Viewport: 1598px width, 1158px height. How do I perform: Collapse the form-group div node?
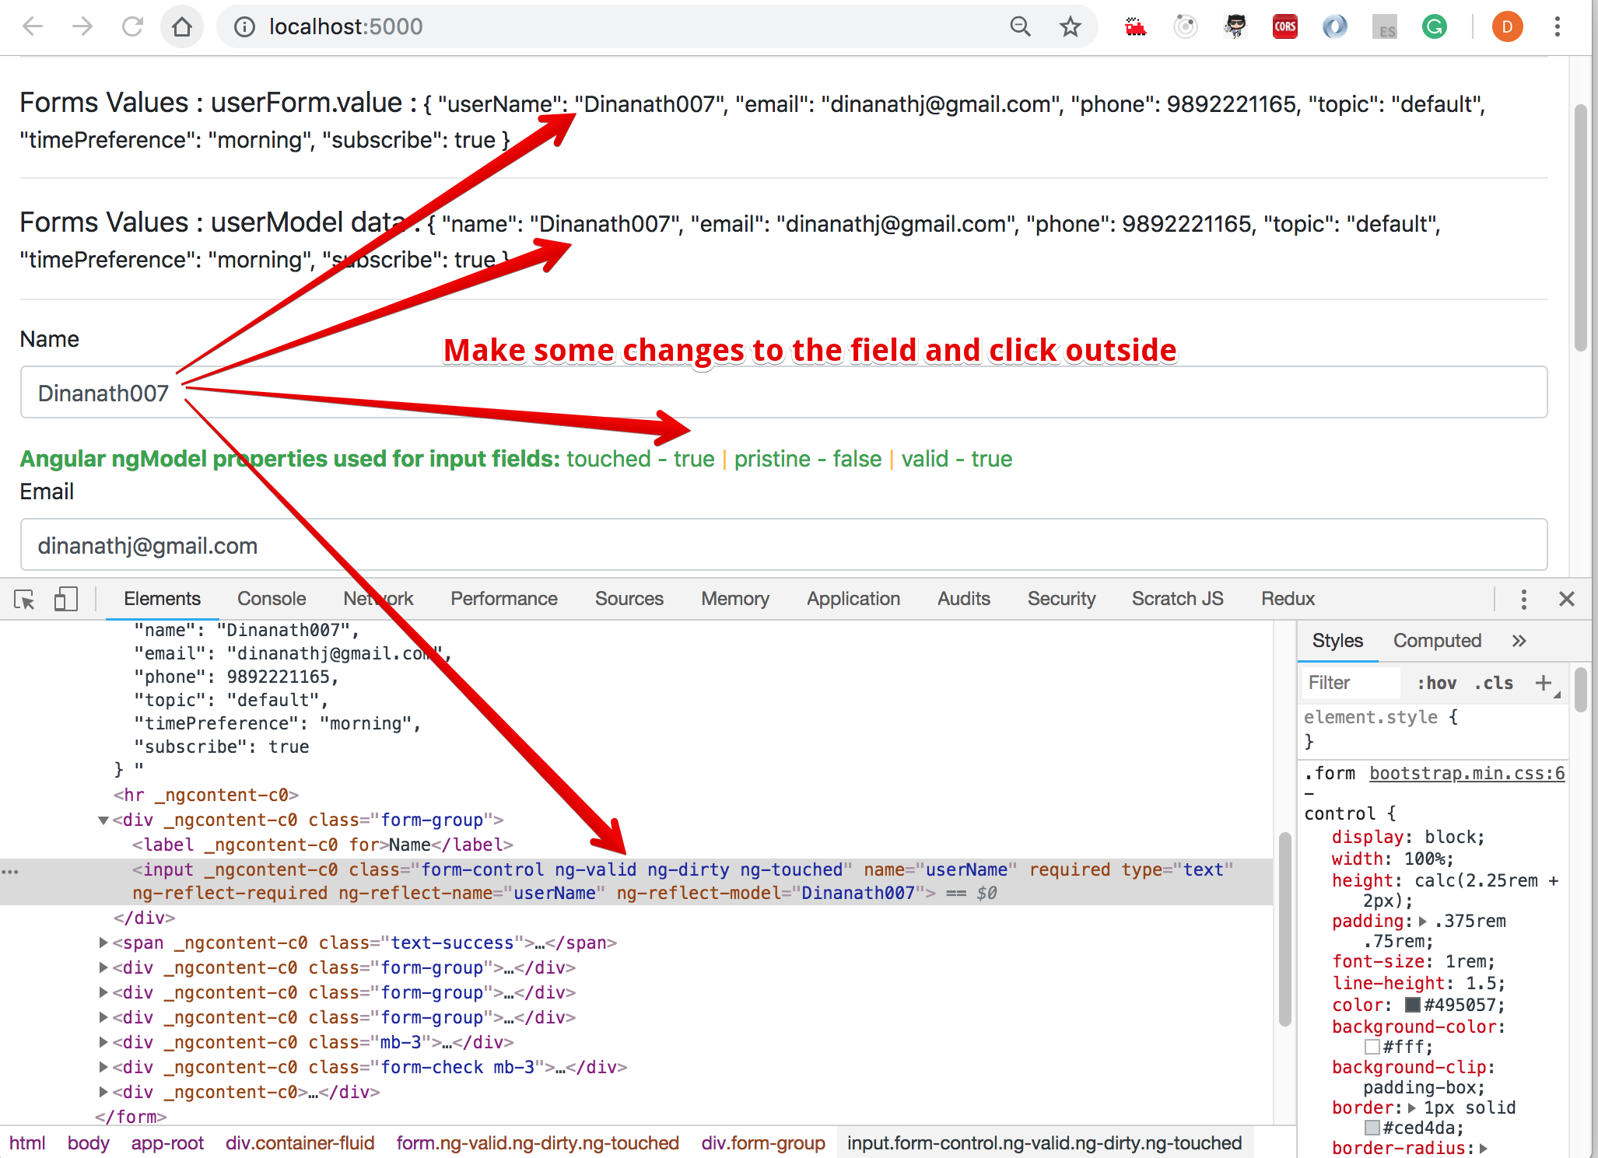(103, 820)
